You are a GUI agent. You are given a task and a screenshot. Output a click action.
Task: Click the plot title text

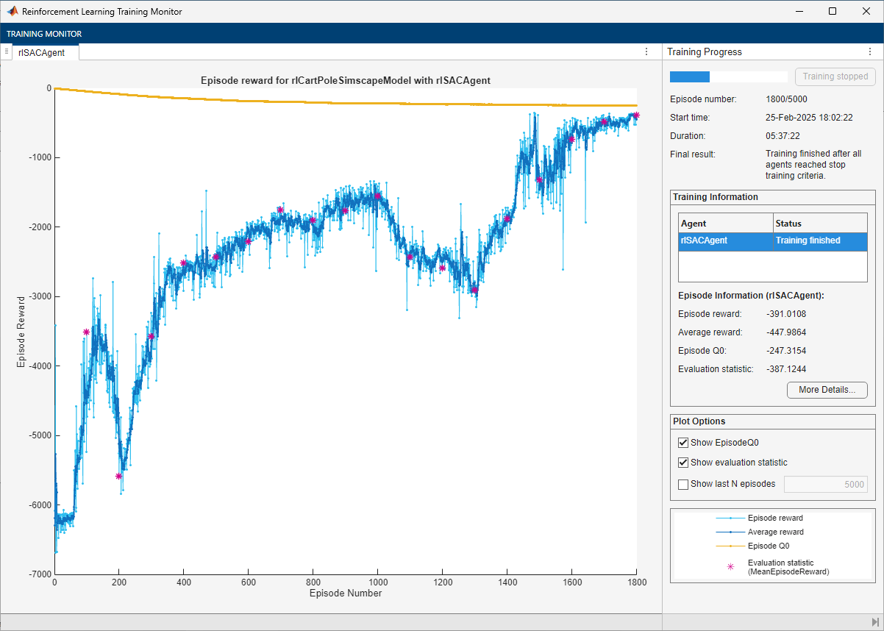[345, 80]
